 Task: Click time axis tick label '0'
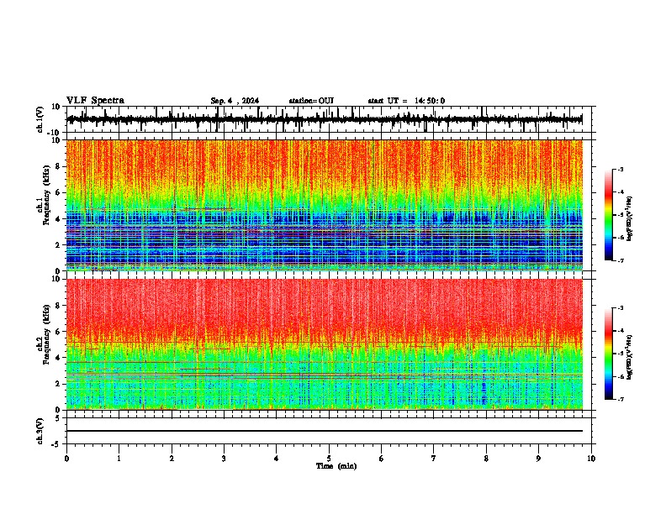pos(66,459)
